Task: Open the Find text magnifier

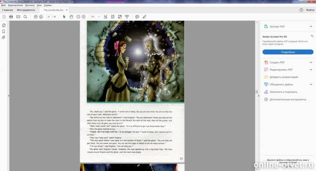Action: coord(25,17)
